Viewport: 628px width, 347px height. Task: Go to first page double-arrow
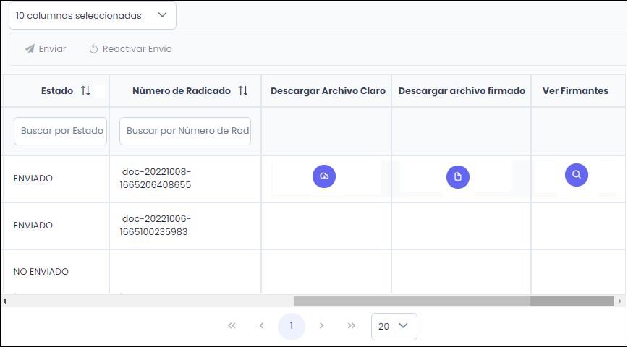pos(232,326)
